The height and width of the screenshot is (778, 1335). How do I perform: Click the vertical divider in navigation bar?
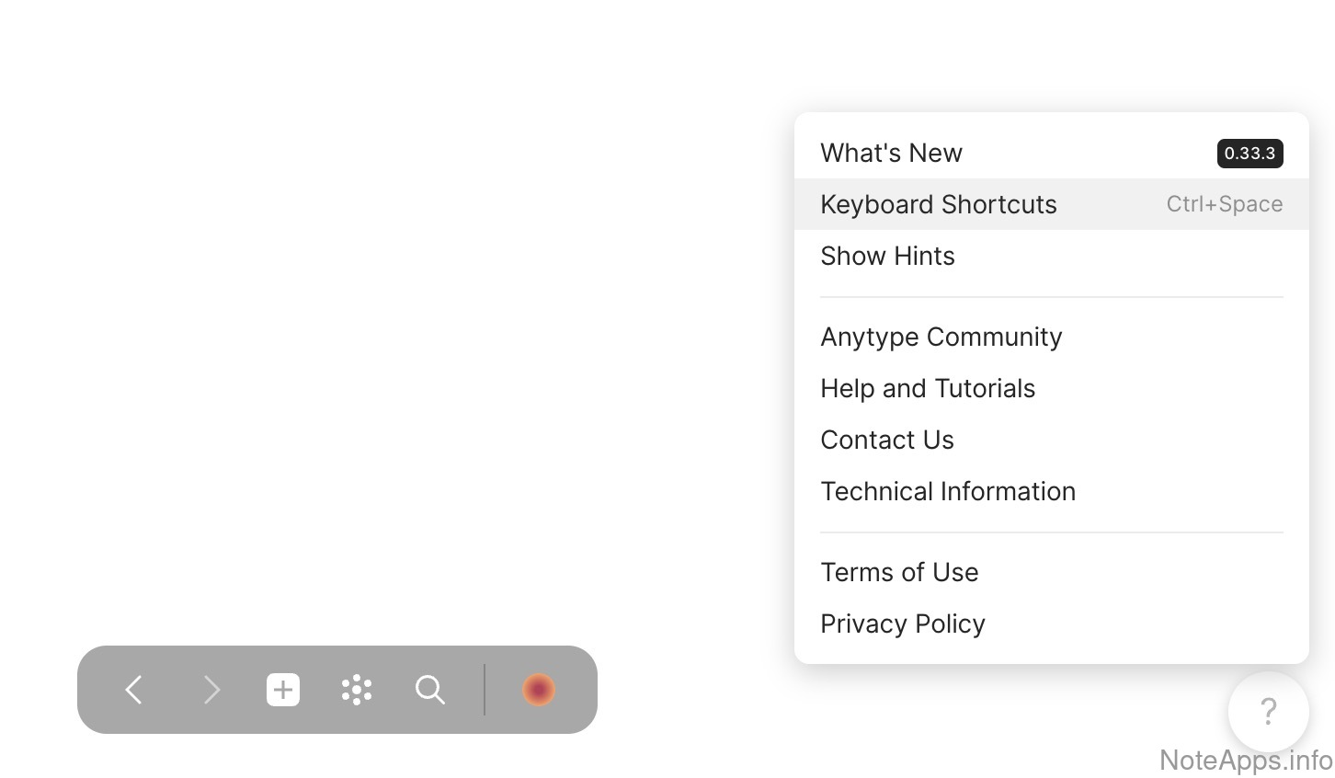[485, 690]
